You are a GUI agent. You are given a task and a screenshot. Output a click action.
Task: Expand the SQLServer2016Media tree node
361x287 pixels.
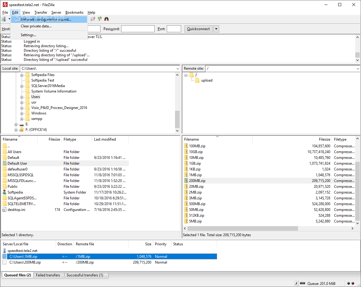[x=22, y=86]
